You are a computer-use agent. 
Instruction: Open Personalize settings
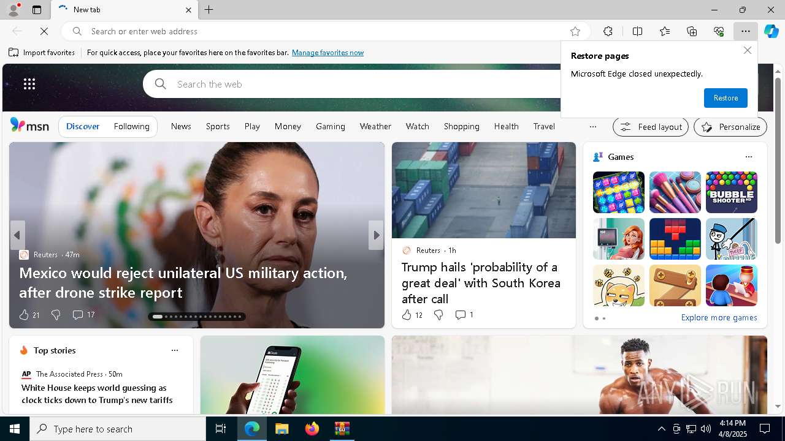(730, 127)
